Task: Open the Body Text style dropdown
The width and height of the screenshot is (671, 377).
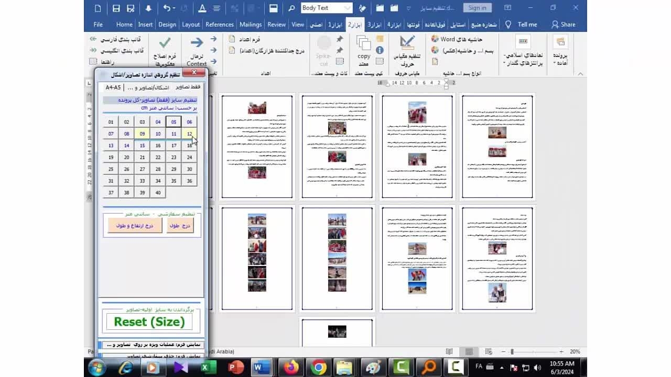Action: pyautogui.click(x=347, y=8)
